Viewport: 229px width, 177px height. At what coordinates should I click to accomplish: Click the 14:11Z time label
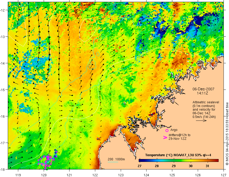tap(202, 93)
